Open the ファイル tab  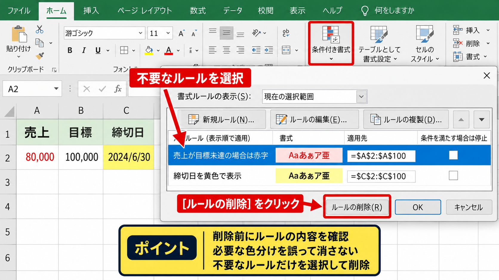tap(19, 11)
